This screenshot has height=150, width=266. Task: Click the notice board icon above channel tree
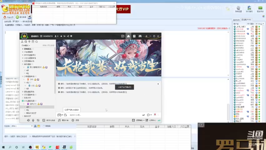click(x=33, y=41)
